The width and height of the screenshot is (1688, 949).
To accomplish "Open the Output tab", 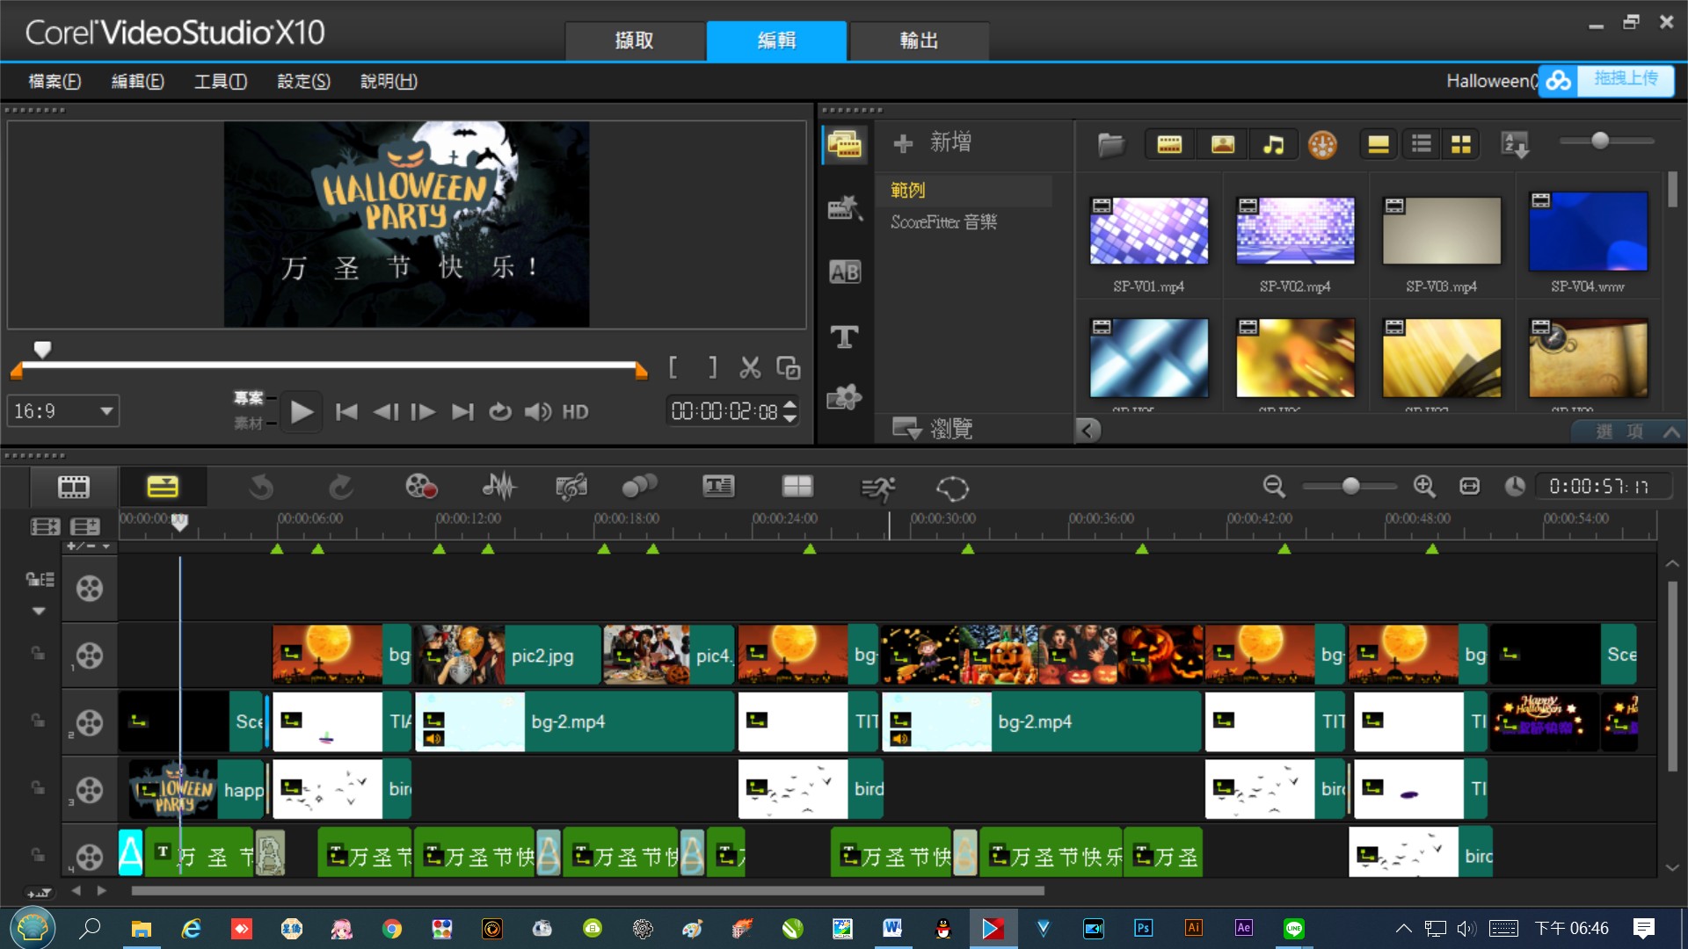I will pyautogui.click(x=920, y=40).
